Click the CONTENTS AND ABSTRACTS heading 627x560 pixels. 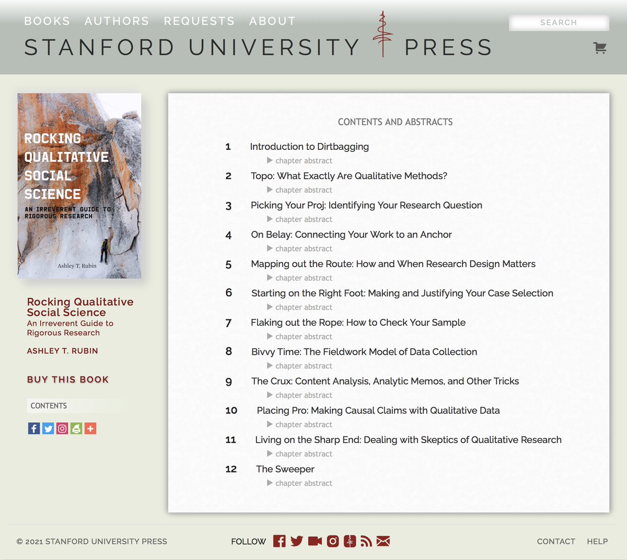coord(396,122)
